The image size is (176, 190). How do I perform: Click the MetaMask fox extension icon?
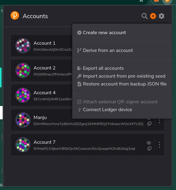tap(156, 1)
